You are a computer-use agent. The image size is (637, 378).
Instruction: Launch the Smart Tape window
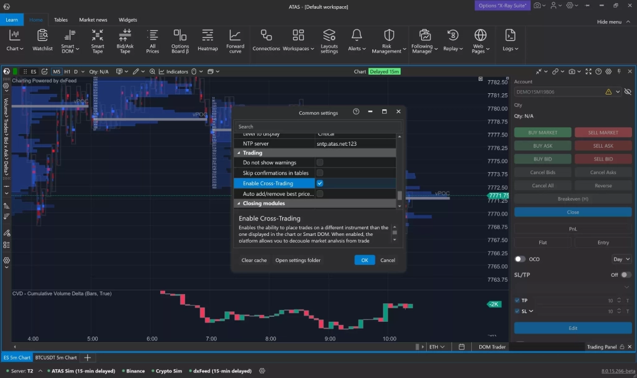(98, 41)
